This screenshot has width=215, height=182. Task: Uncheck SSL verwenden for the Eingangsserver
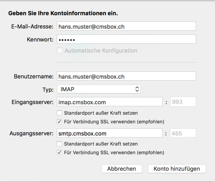59,122
